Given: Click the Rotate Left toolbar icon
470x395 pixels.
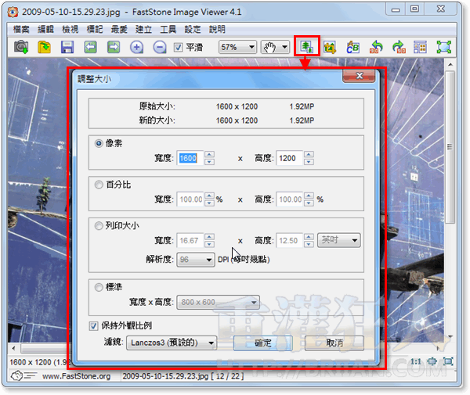Looking at the screenshot, I should 375,47.
